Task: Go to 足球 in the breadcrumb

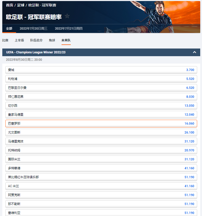Action: pyautogui.click(x=21, y=5)
